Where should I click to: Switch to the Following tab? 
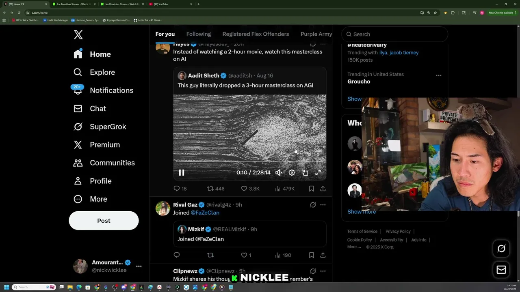point(199,34)
